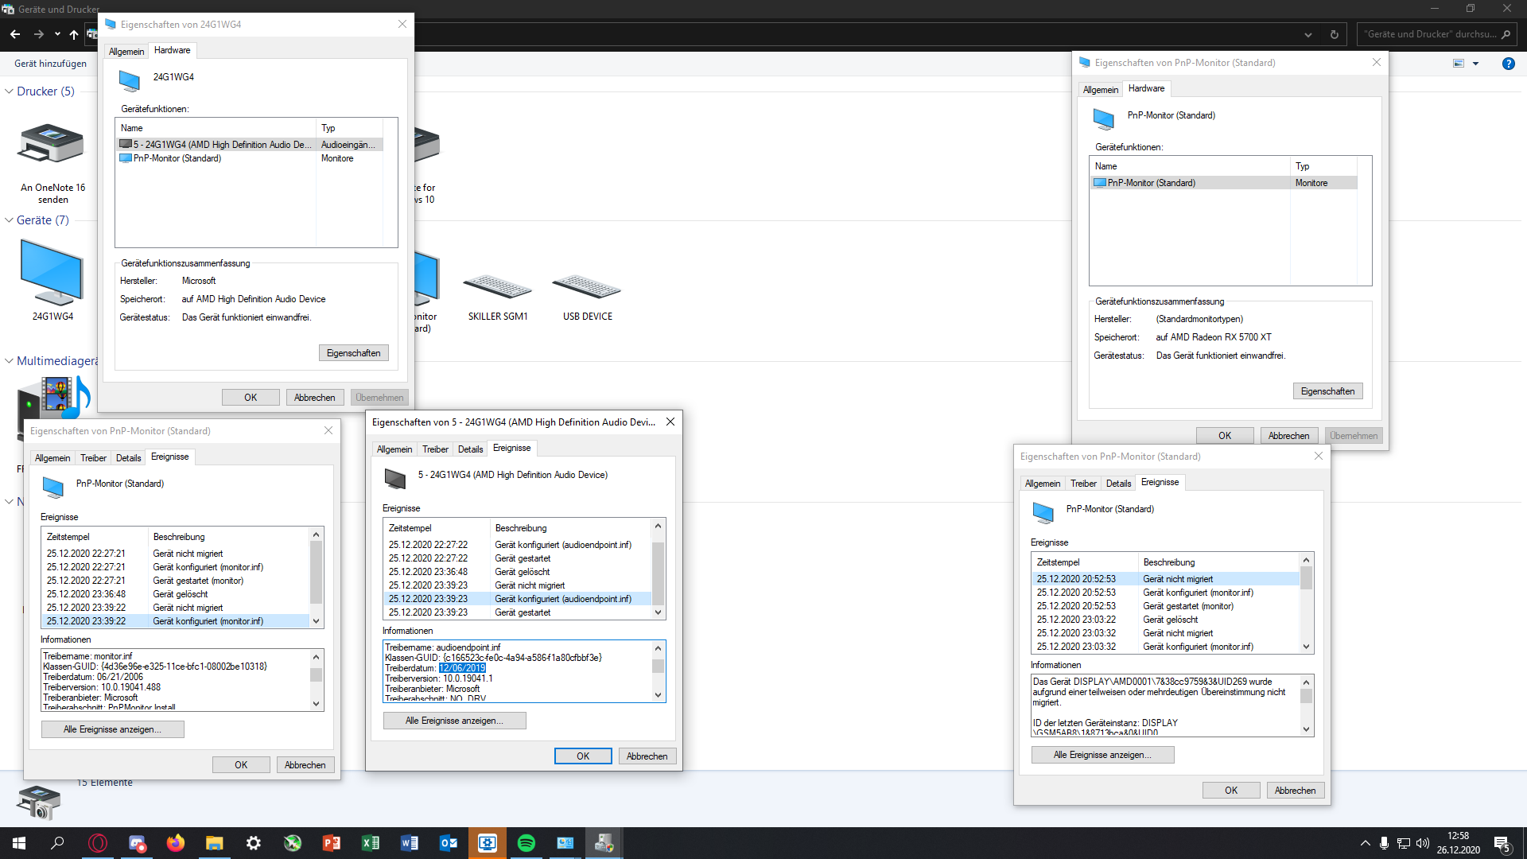Switch to Allgemein tab in upper-right PnP-Monitor dialog
Viewport: 1527px width, 859px height.
point(1101,90)
